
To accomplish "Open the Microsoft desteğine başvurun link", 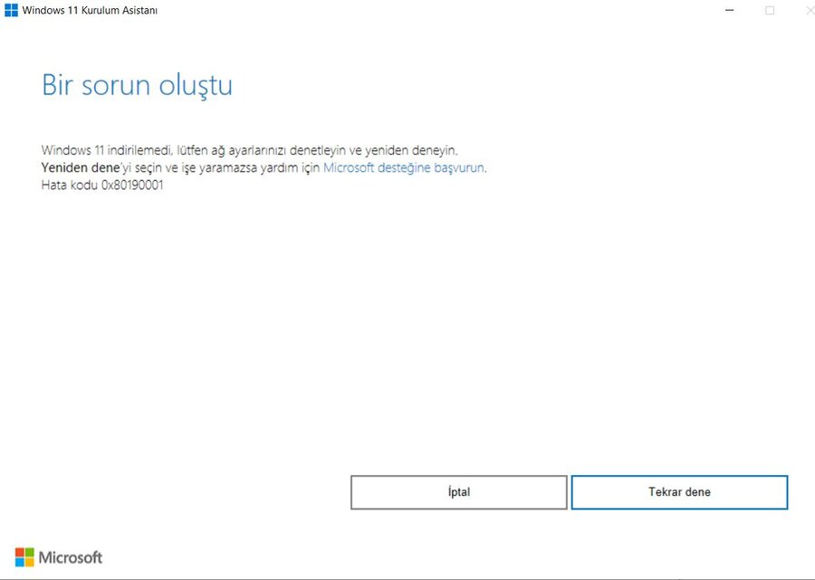I will pos(404,167).
